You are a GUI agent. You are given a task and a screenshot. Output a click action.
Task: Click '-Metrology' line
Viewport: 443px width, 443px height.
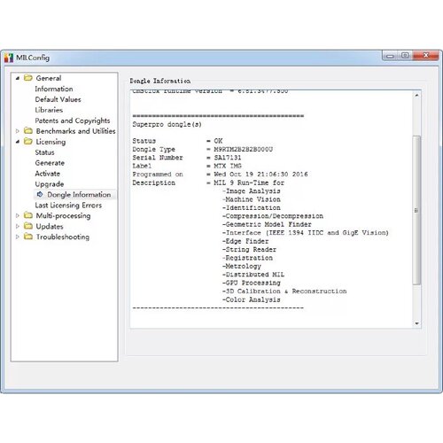point(242,266)
